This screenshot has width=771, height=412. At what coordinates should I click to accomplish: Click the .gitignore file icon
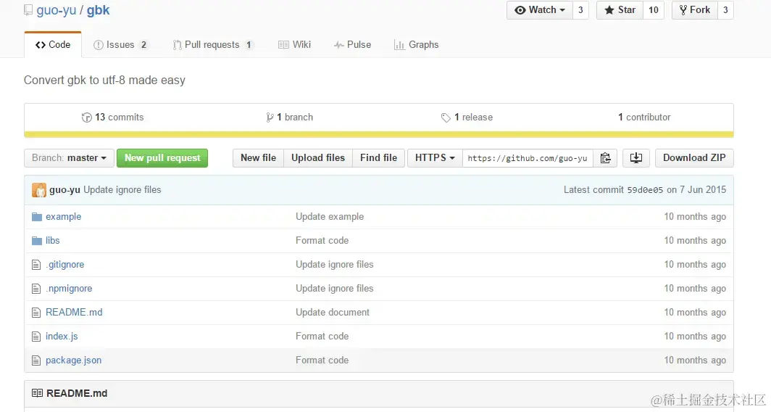click(x=36, y=265)
